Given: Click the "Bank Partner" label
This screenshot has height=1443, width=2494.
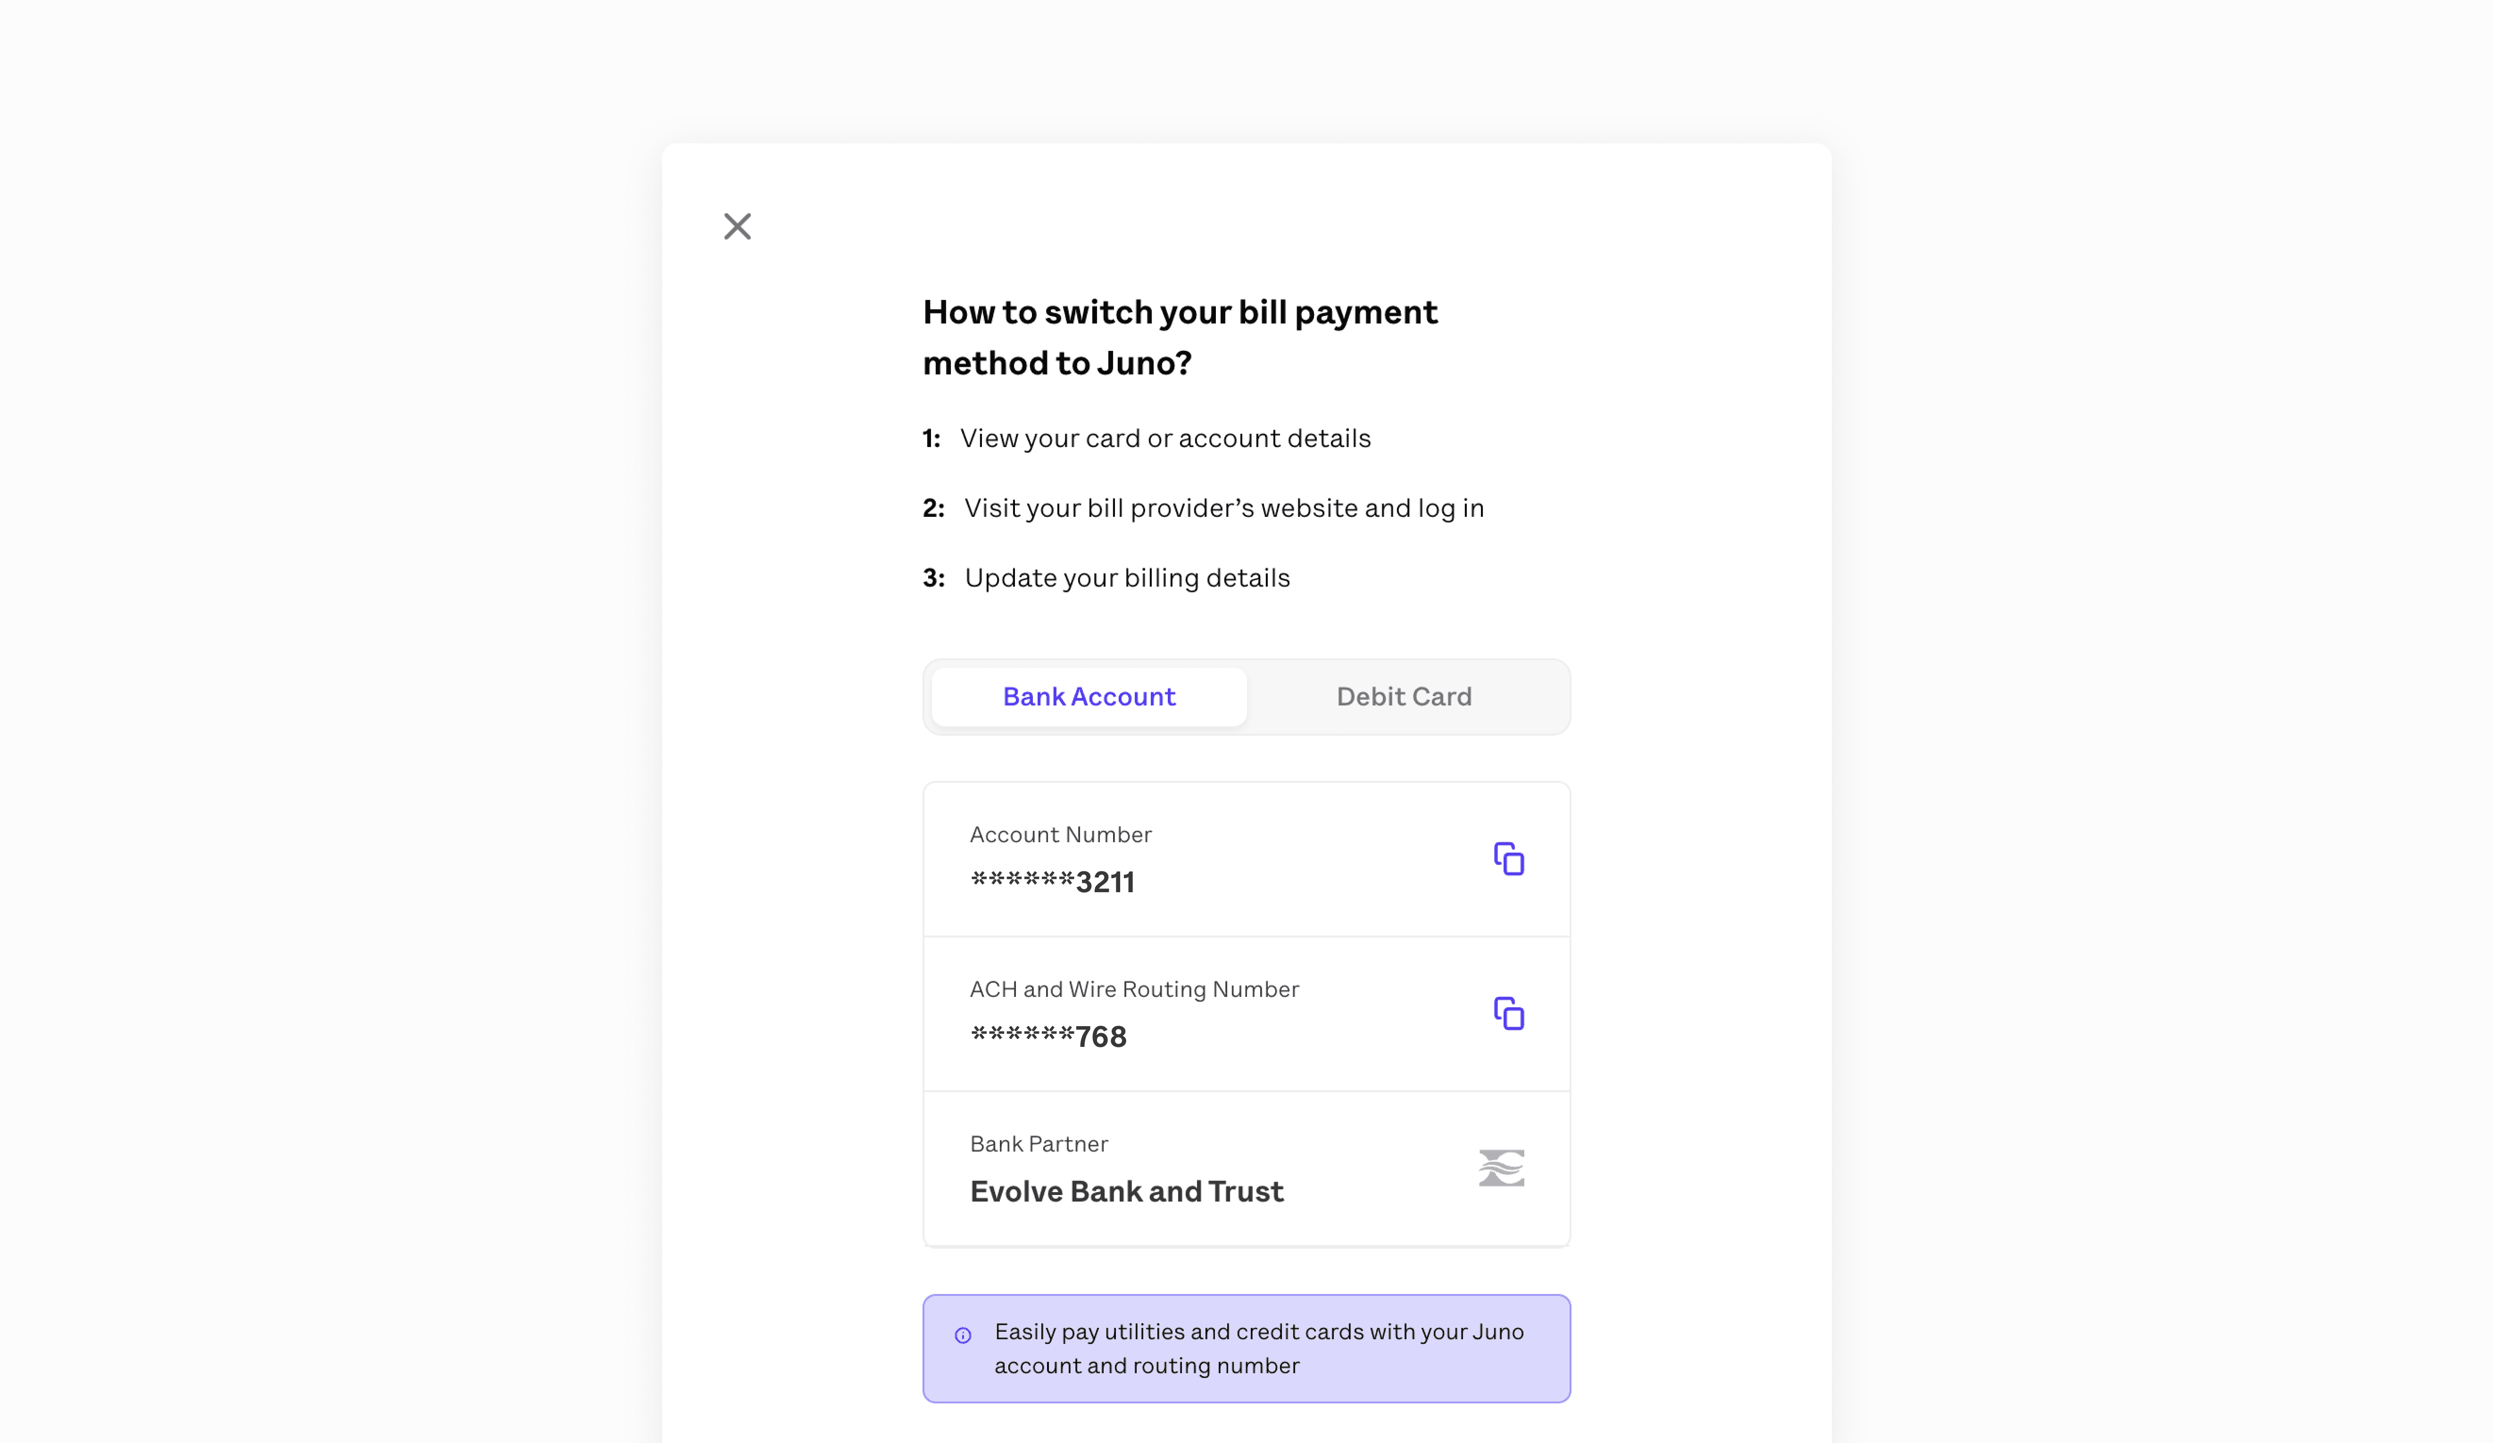Looking at the screenshot, I should [x=1038, y=1143].
